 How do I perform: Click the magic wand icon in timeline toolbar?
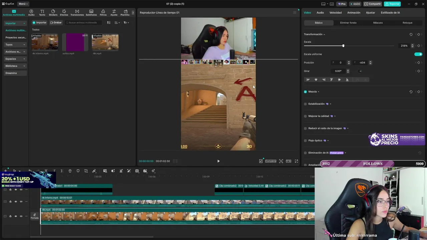tap(129, 171)
